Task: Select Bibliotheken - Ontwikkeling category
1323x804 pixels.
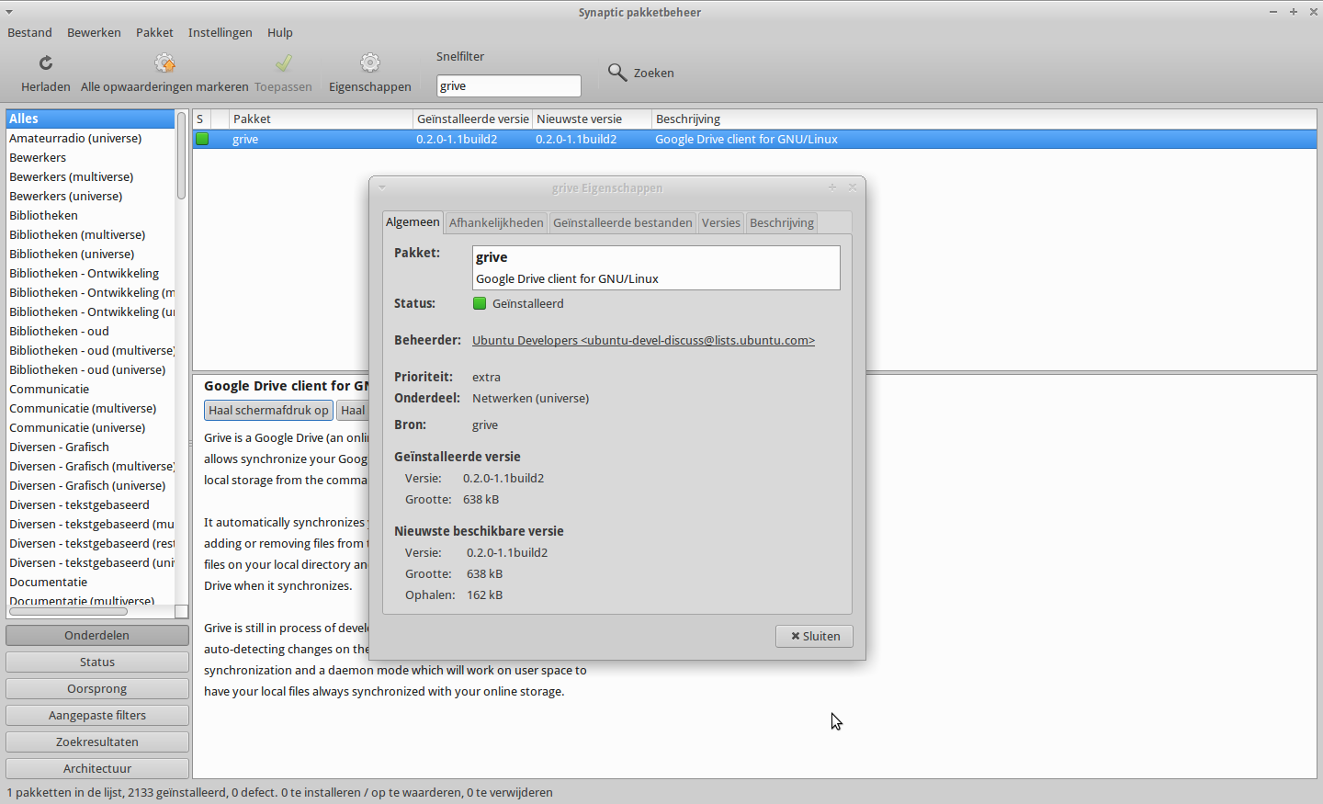Action: coord(90,273)
